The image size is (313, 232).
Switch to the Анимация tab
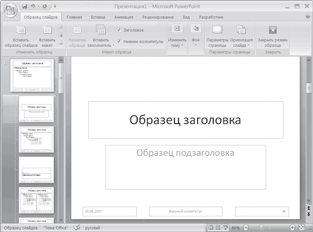pyautogui.click(x=123, y=17)
